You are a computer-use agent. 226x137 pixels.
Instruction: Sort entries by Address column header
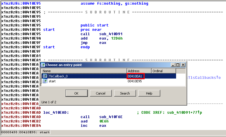point(139,71)
